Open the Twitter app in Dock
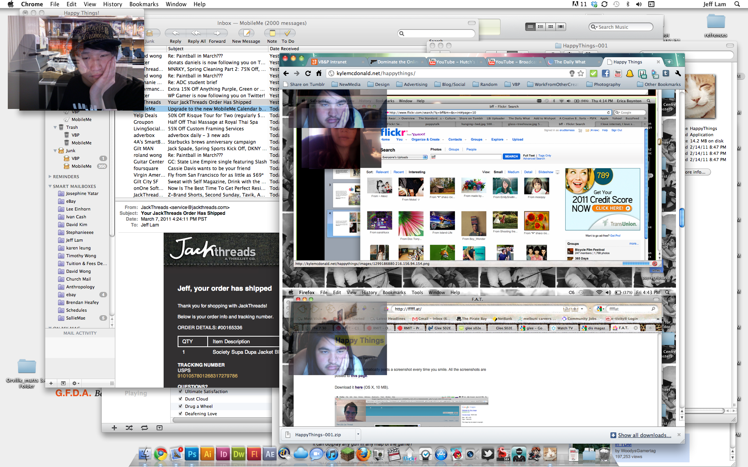Image resolution: width=748 pixels, height=467 pixels. (488, 454)
